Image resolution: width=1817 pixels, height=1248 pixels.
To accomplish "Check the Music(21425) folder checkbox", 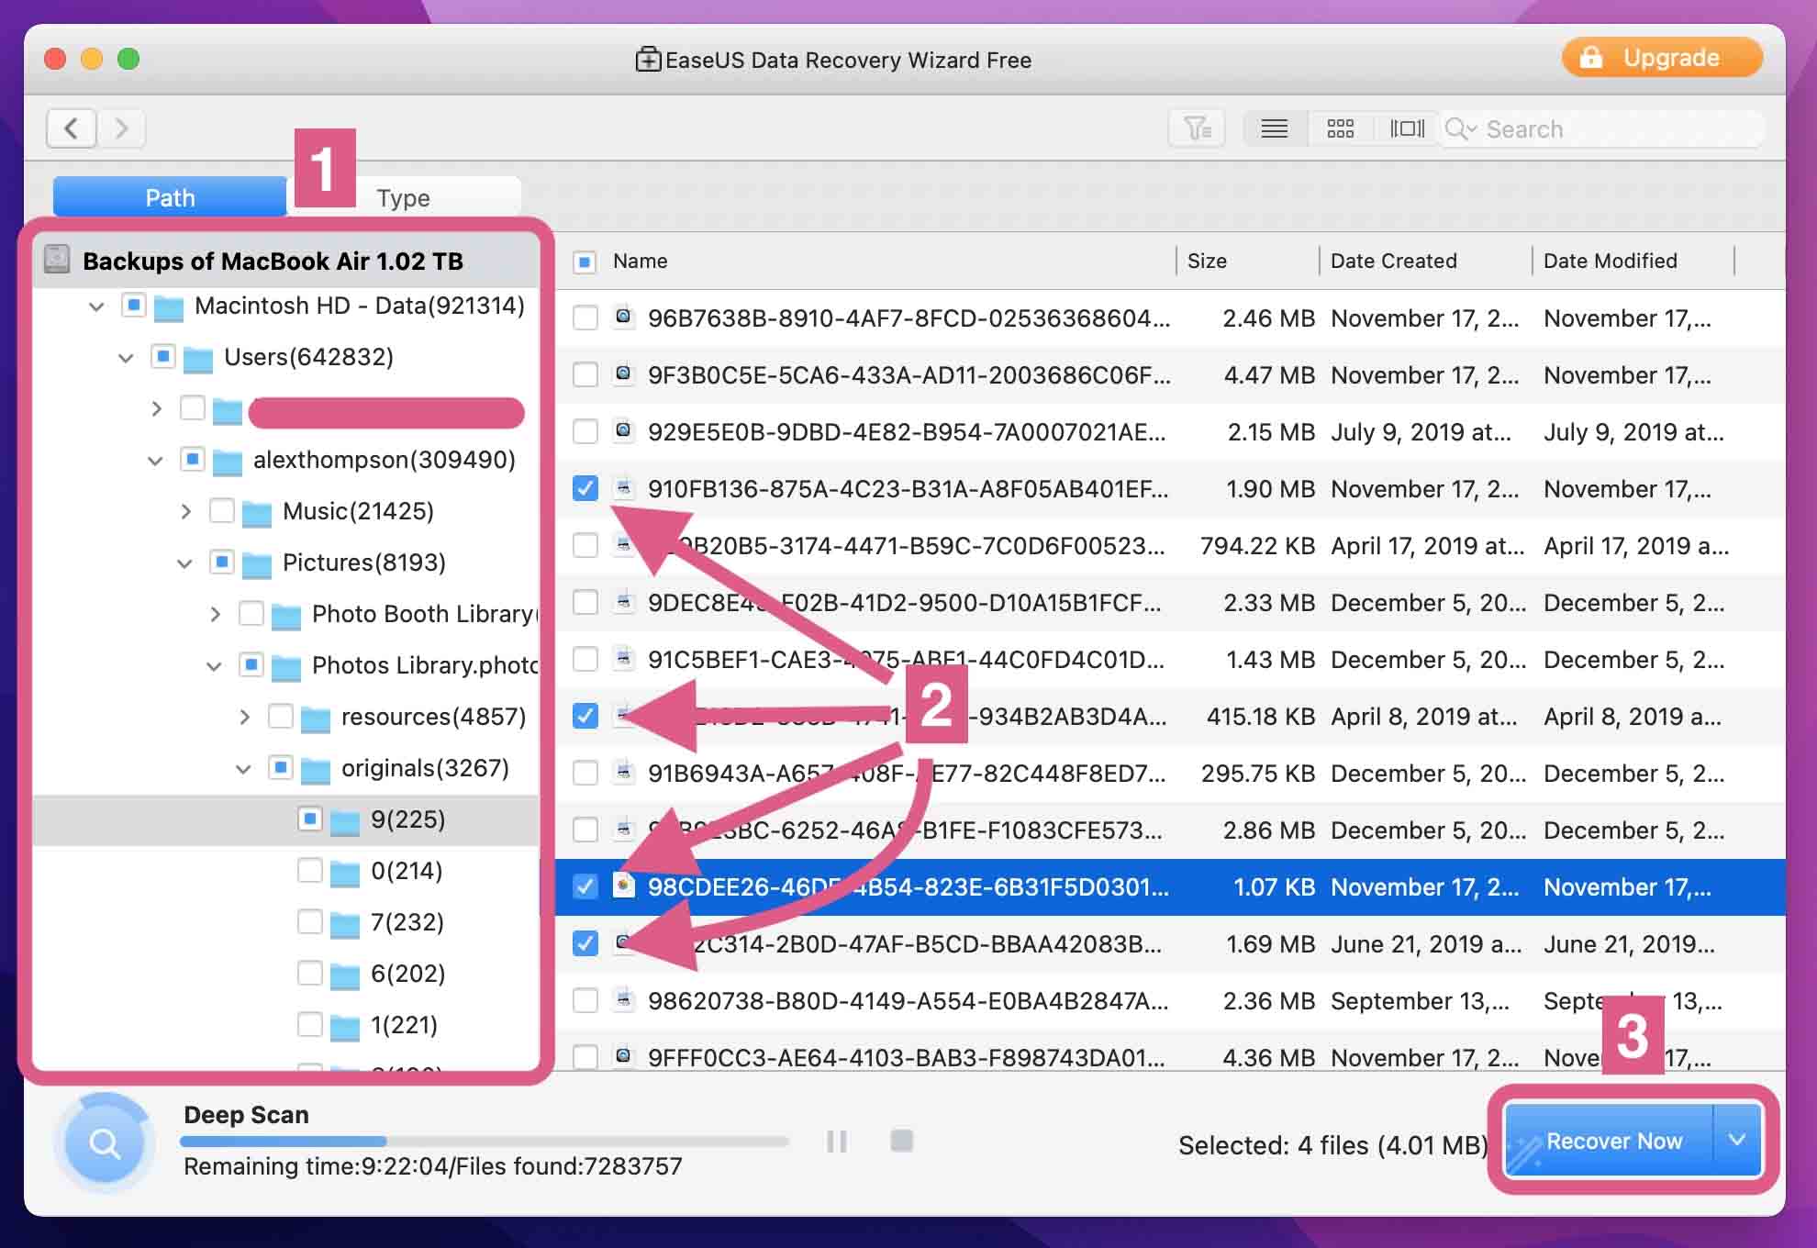I will click(221, 510).
